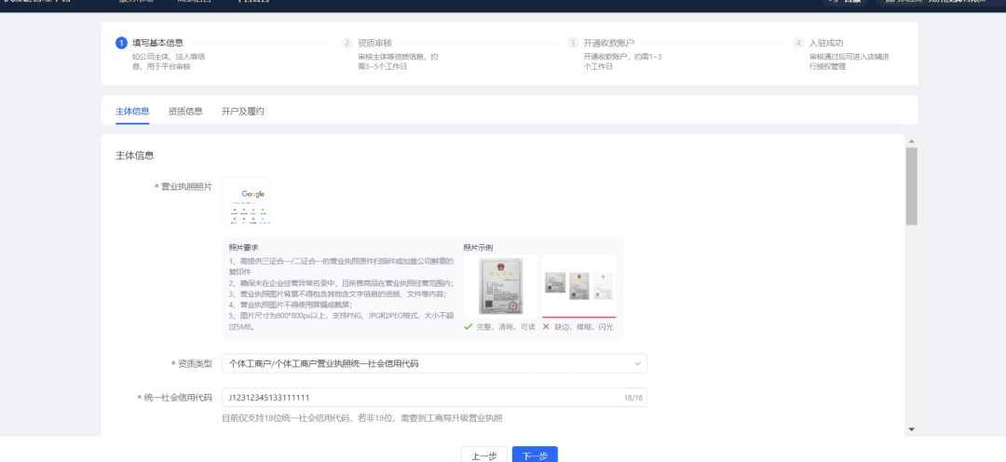This screenshot has height=462, width=1006.
Task: Click the step 4 circle icon for 入驻成功
Action: (798, 43)
